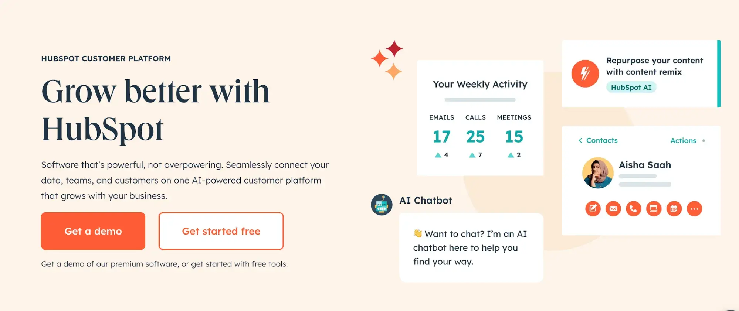The height and width of the screenshot is (311, 739).
Task: Click the Get a demo button
Action: coord(93,231)
